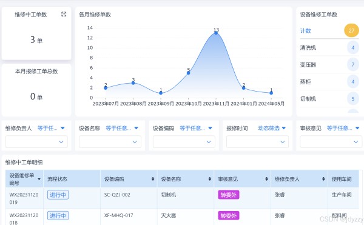
Task: Click the 本月报修工单总数 card title
Action: 36,71
